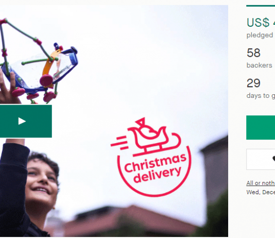Click the Christmas delivery badge text

[156, 168]
